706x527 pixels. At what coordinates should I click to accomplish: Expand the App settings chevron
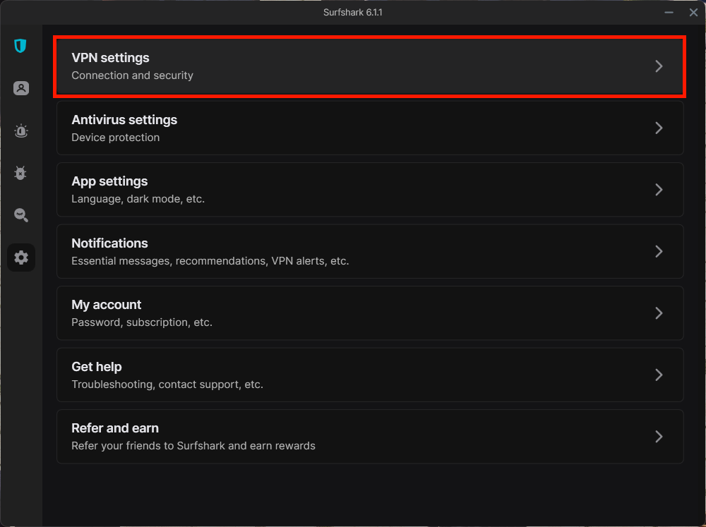[659, 189]
